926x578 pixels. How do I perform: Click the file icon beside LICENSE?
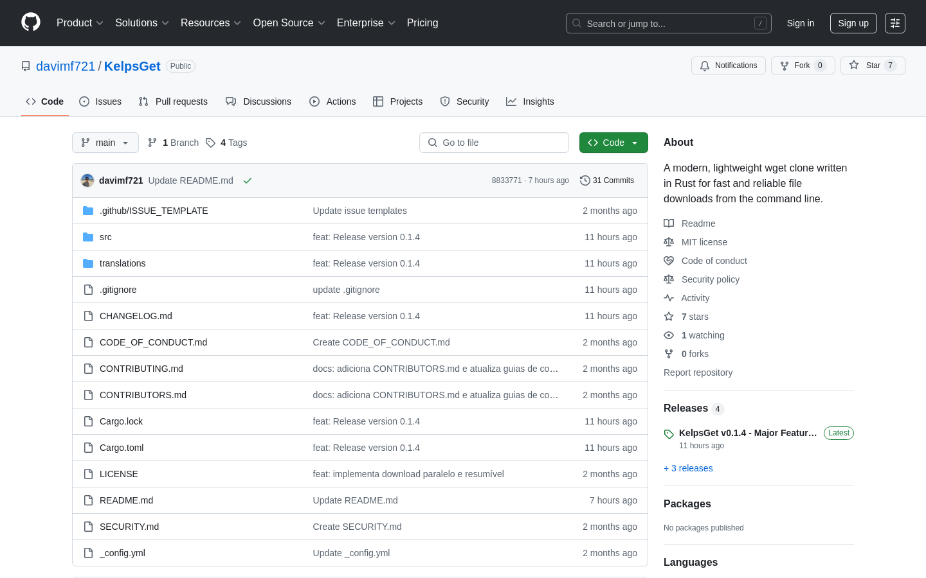pyautogui.click(x=88, y=474)
